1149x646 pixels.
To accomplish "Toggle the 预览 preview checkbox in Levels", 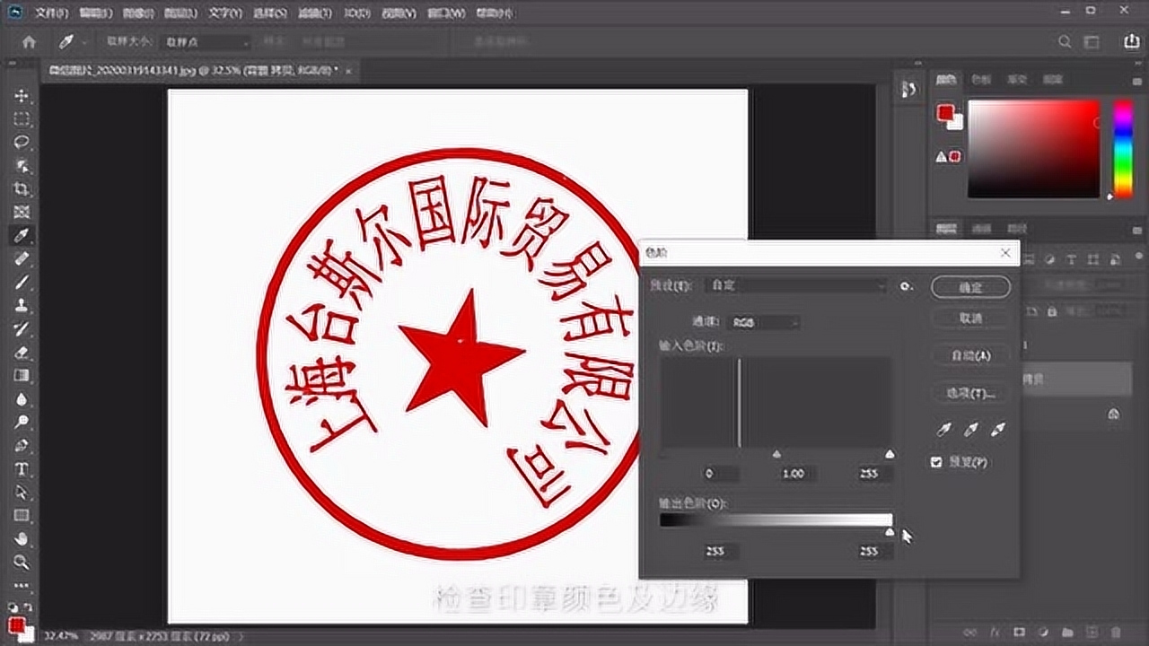I will coord(936,461).
